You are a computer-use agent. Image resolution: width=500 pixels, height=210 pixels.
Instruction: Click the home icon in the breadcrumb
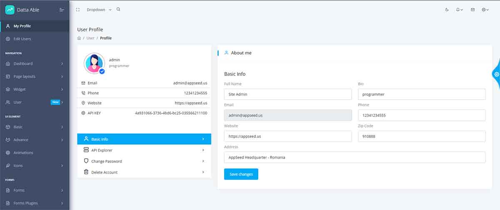tap(79, 38)
